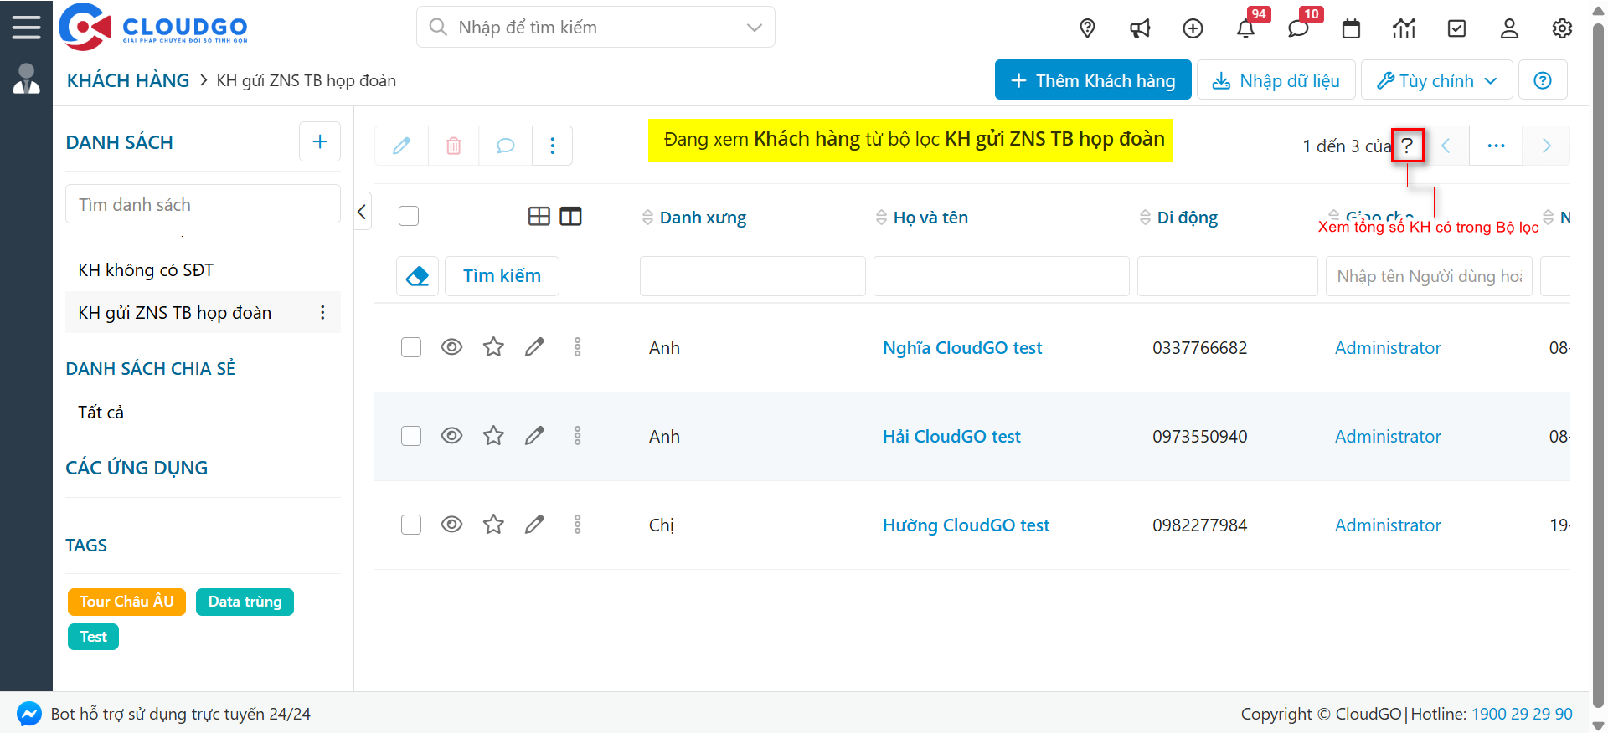Viewport: 1608px width, 733px height.
Task: Preview Hường CloudGO test with eye icon
Action: click(x=451, y=525)
